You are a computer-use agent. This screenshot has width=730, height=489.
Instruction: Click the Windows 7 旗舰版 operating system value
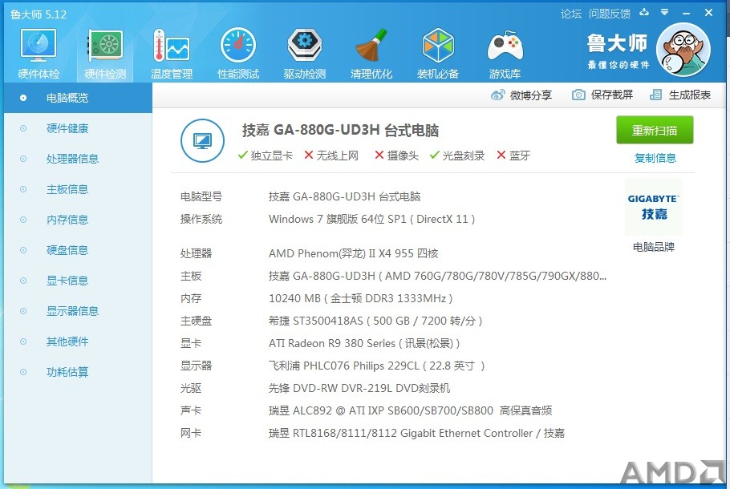click(371, 219)
